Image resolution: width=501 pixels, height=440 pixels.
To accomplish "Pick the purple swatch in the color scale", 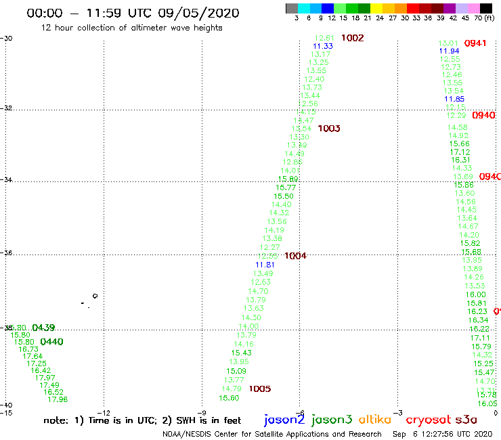I will pyautogui.click(x=449, y=9).
